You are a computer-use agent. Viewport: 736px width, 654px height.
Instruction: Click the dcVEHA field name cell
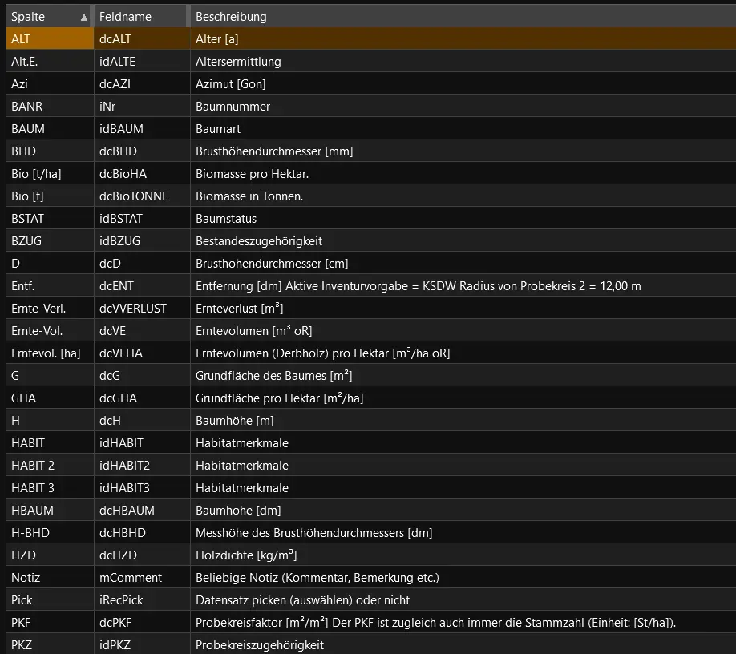coord(121,353)
